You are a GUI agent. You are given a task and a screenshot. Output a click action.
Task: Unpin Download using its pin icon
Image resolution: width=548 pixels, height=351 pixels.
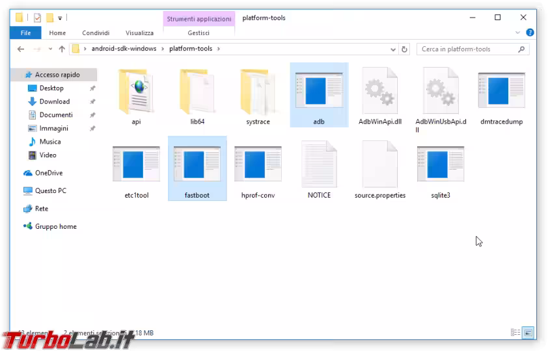(x=92, y=102)
